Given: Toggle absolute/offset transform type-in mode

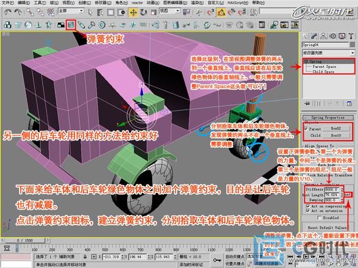Looking at the screenshot, I should tap(94, 257).
